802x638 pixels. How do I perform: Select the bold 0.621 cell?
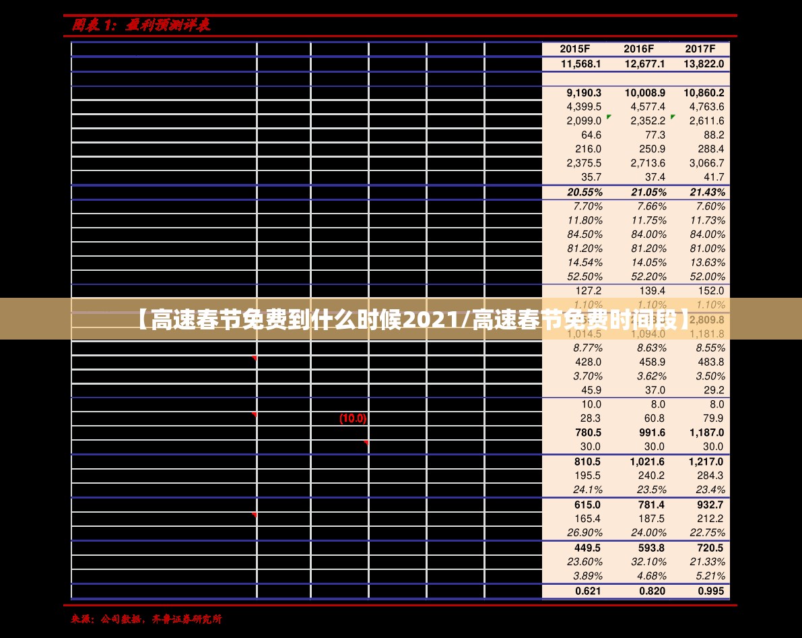point(588,591)
